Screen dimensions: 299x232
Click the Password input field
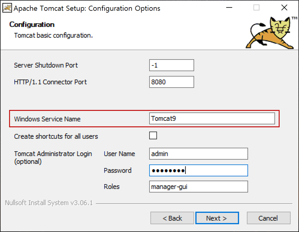199,170
